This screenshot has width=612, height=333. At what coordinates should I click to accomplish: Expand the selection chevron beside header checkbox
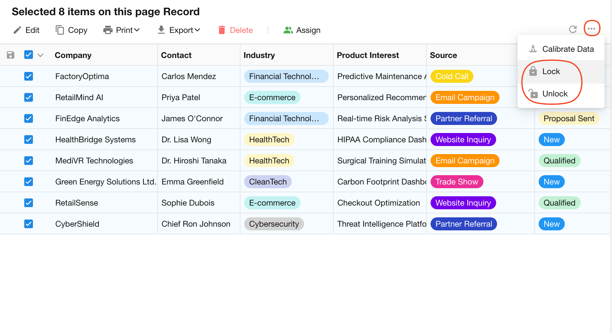[x=40, y=55]
